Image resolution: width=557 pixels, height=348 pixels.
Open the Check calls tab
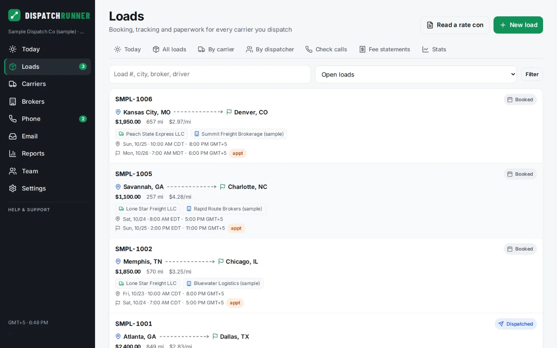click(x=326, y=49)
